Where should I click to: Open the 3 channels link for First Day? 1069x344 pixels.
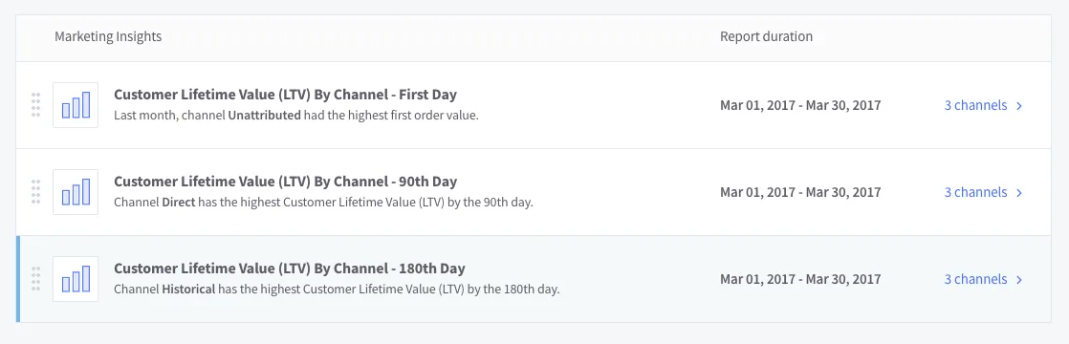coord(975,105)
